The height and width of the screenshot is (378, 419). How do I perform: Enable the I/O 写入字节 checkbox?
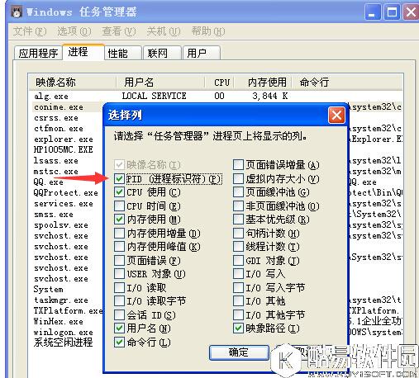click(238, 287)
